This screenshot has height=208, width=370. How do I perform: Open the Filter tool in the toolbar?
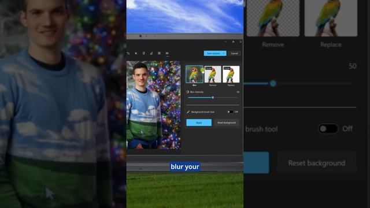click(x=144, y=53)
